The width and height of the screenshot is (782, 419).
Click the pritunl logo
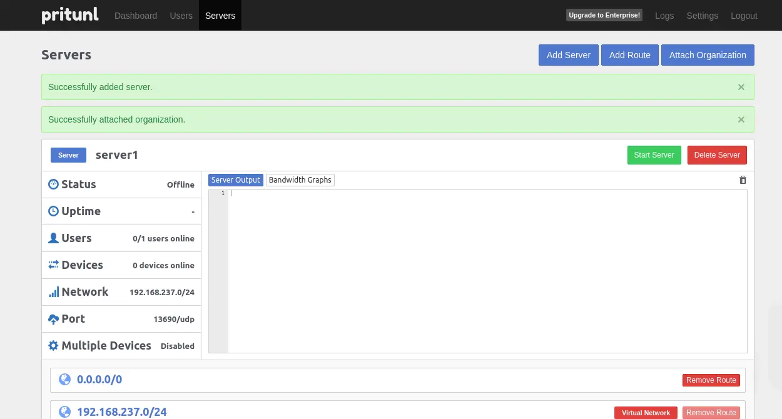click(70, 15)
